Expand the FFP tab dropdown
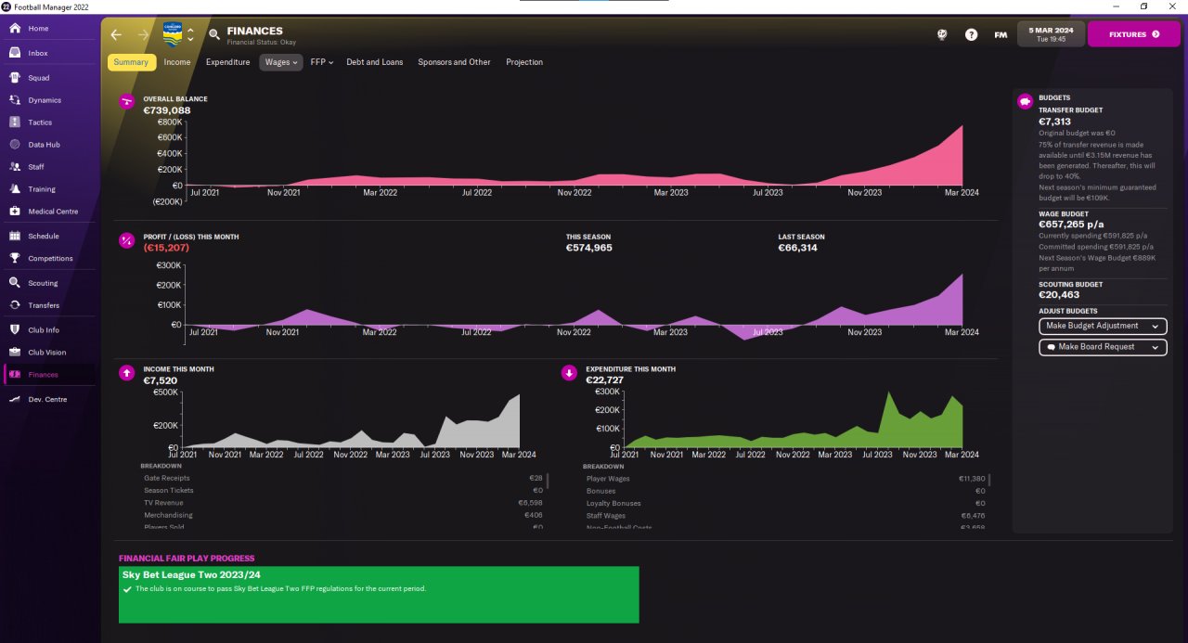 point(322,62)
